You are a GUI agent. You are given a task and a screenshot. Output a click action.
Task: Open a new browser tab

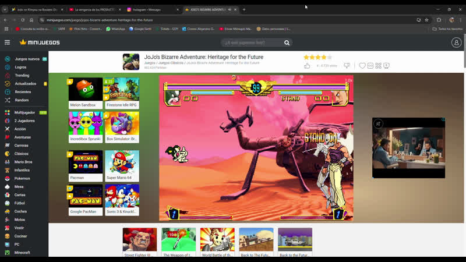pyautogui.click(x=244, y=9)
